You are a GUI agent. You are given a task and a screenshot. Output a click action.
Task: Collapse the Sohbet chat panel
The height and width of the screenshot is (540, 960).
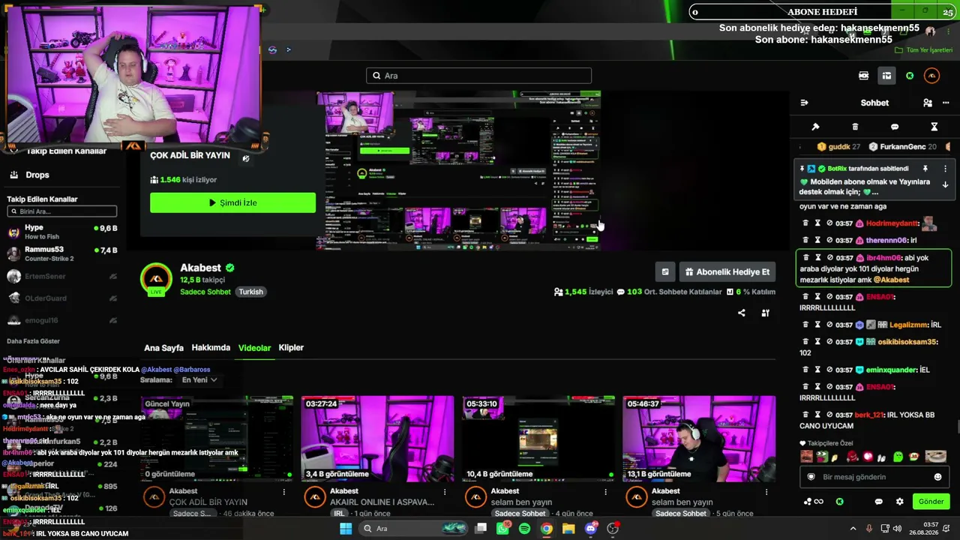click(x=804, y=103)
